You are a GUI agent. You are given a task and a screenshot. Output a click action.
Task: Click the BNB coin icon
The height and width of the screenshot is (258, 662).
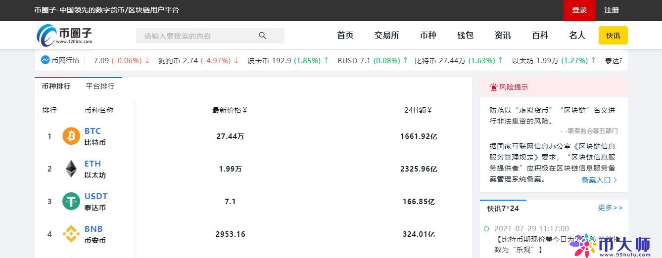click(71, 234)
